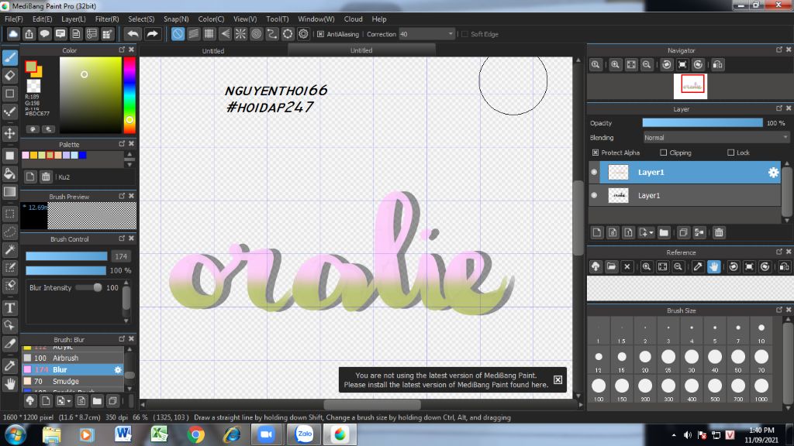Screen dimensions: 794x446
Task: Open the Cloud menu
Action: coord(353,19)
